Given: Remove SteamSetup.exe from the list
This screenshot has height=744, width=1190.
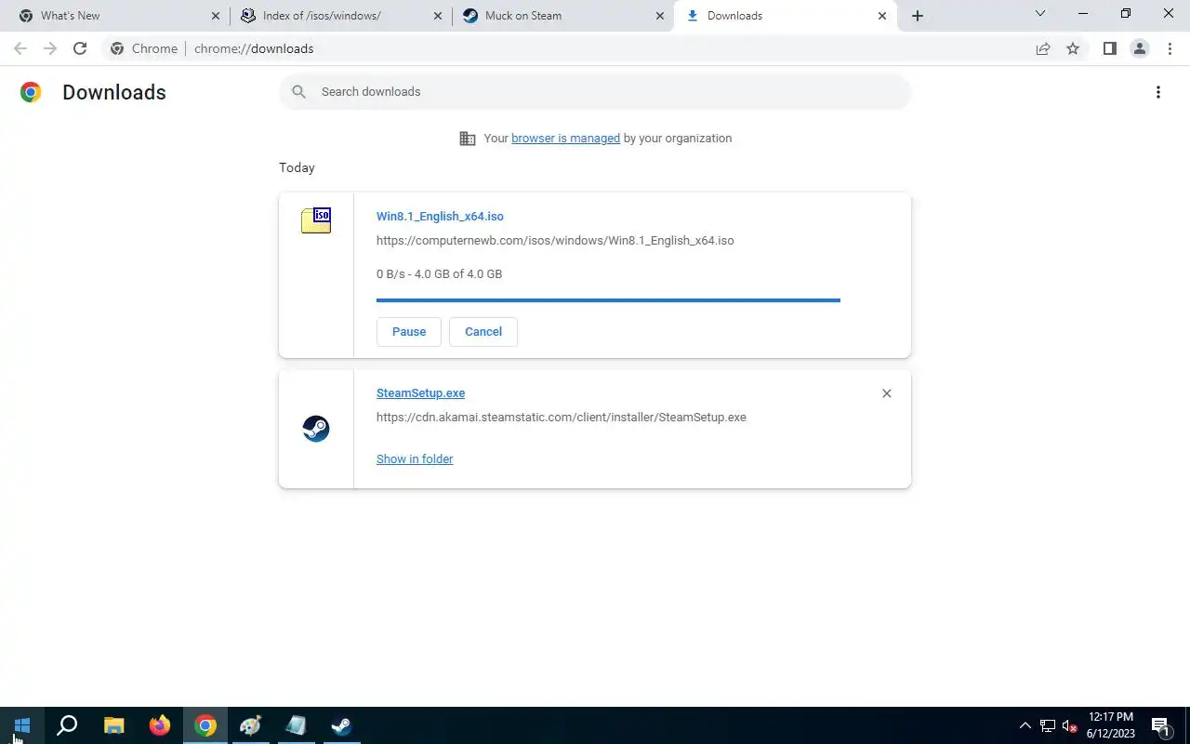Looking at the screenshot, I should click(x=887, y=393).
